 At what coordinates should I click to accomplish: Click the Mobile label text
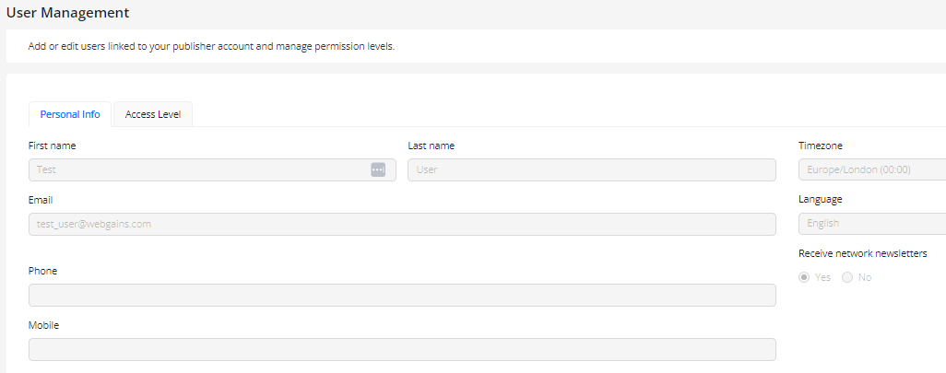[43, 325]
